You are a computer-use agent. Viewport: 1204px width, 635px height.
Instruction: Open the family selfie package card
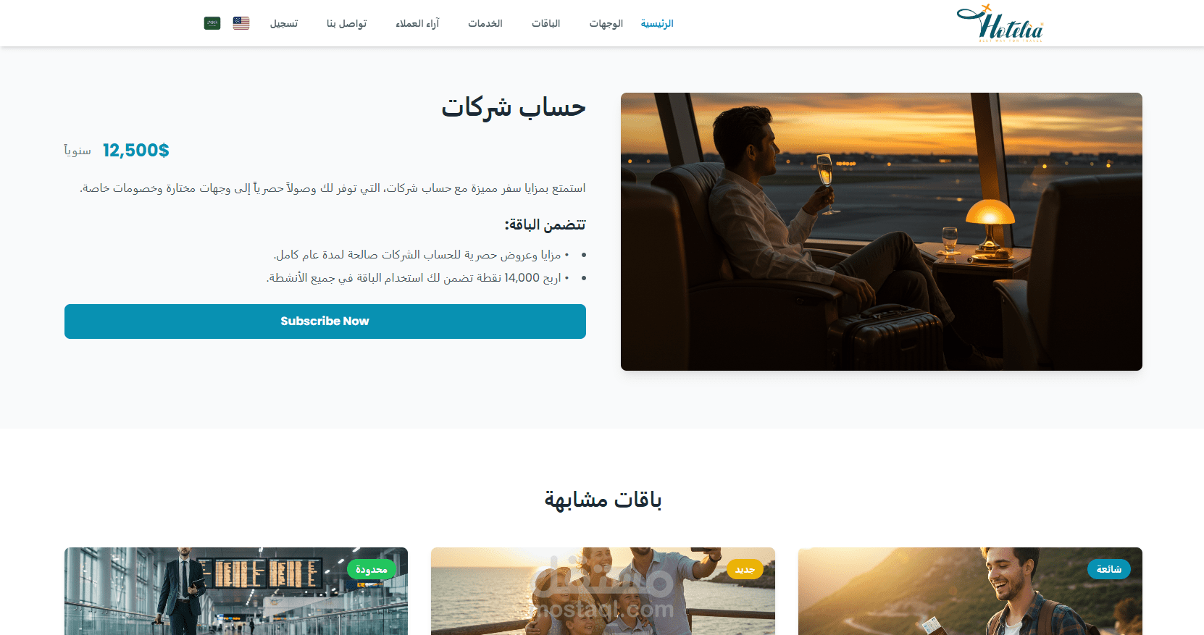click(603, 591)
